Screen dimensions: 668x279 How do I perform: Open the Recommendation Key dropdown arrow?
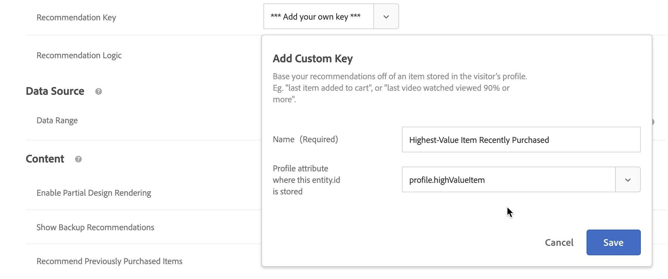pyautogui.click(x=386, y=17)
